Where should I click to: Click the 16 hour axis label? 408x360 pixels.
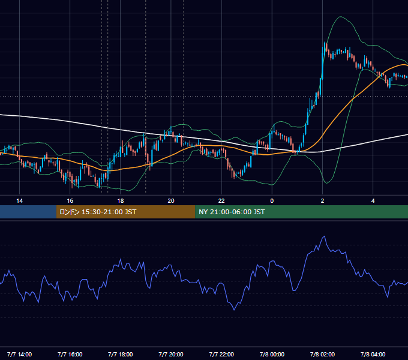70,201
